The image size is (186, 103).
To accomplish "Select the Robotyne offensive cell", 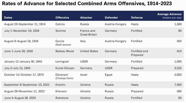I will click(62, 98).
